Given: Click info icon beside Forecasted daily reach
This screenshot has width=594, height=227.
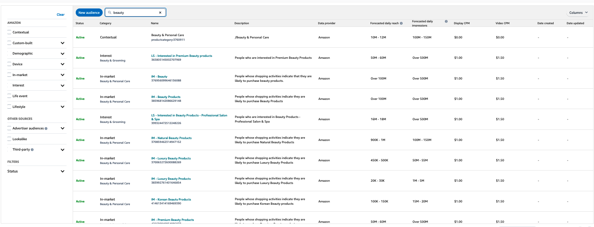Looking at the screenshot, I should point(401,23).
